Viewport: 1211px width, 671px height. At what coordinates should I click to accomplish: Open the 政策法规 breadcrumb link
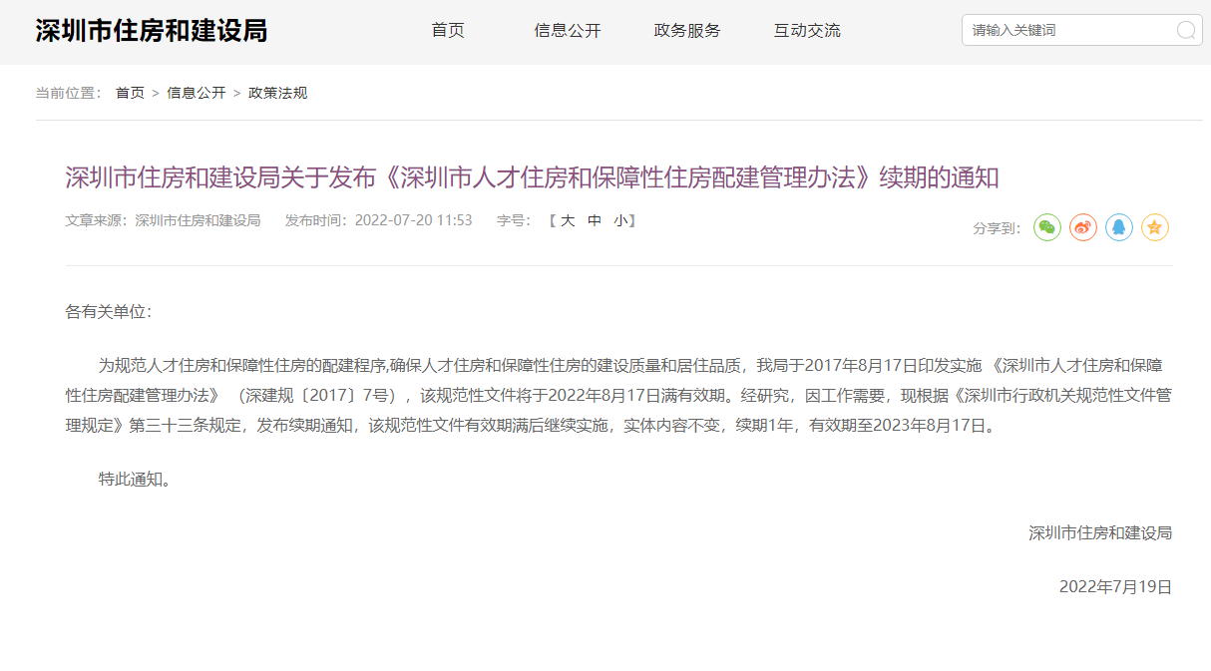(x=277, y=93)
